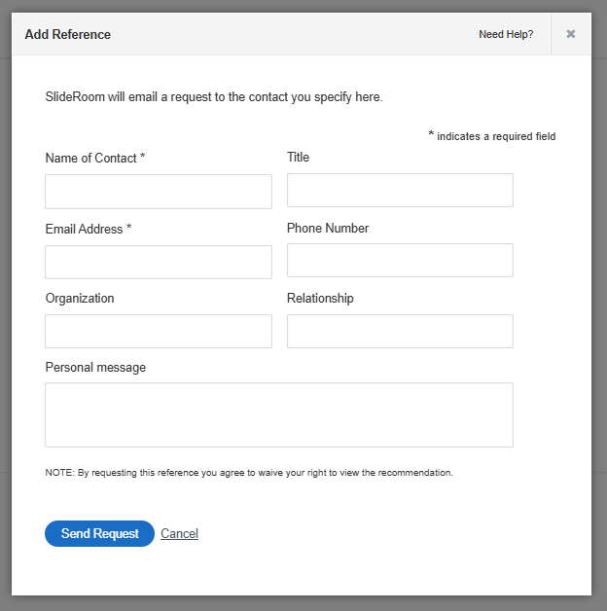Click the "Relationship" label text
This screenshot has height=611, width=607.
pyautogui.click(x=320, y=298)
